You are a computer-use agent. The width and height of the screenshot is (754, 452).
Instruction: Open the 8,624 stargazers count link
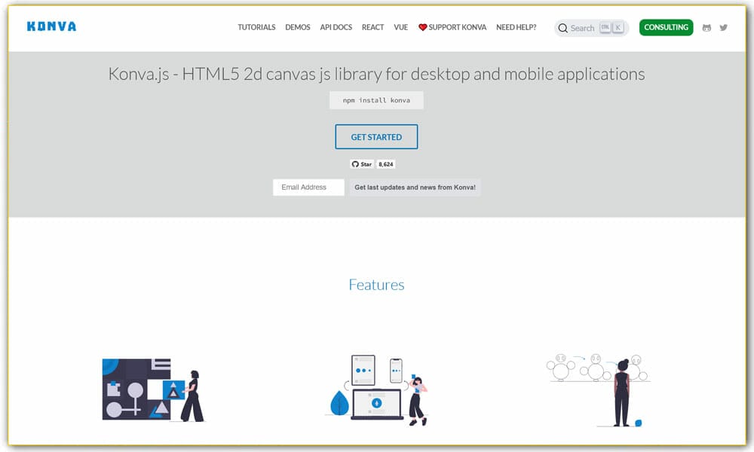point(386,164)
